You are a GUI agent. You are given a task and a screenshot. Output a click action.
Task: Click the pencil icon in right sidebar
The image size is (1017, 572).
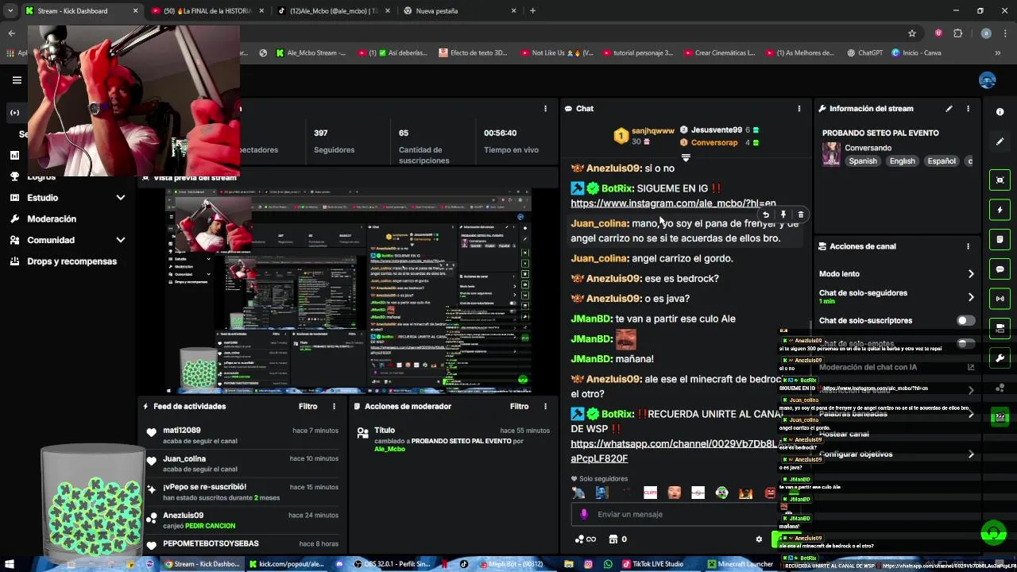pos(1000,141)
